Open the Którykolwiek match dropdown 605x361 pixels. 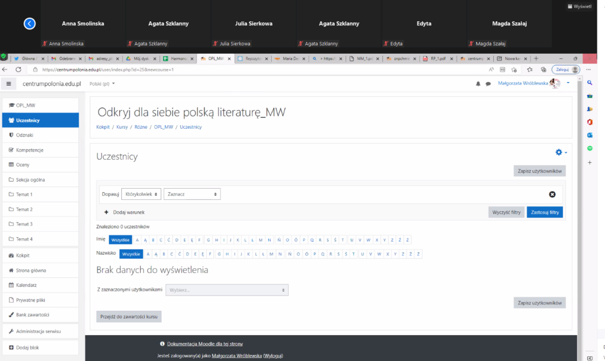141,194
